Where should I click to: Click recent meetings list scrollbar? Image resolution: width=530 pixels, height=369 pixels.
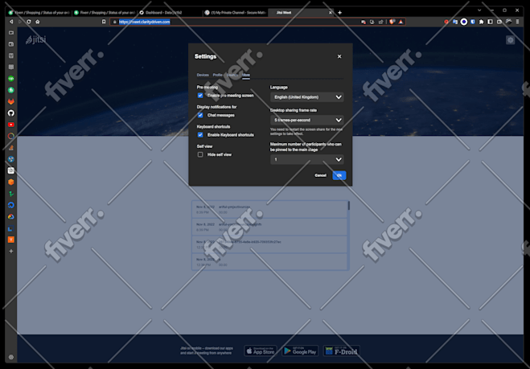[348, 206]
